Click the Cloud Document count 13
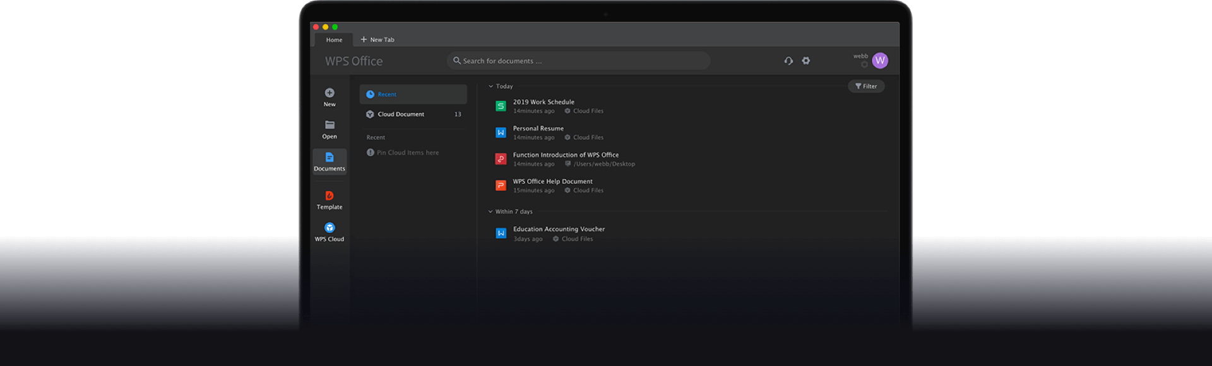 coord(458,115)
